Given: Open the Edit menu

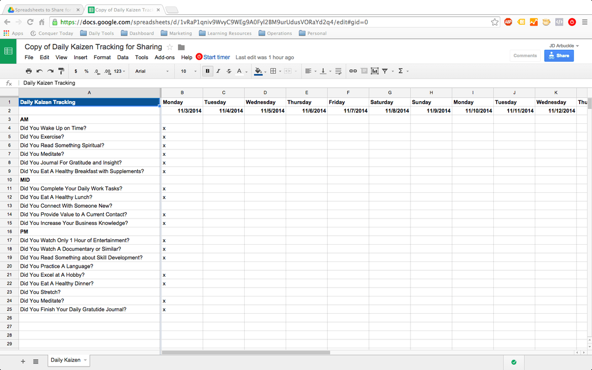Looking at the screenshot, I should 44,57.
